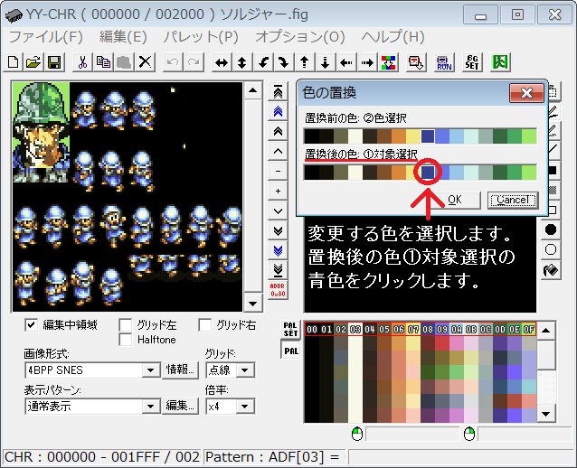The image size is (577, 468).
Task: Enable the Halftone checkbox
Action: [126, 340]
